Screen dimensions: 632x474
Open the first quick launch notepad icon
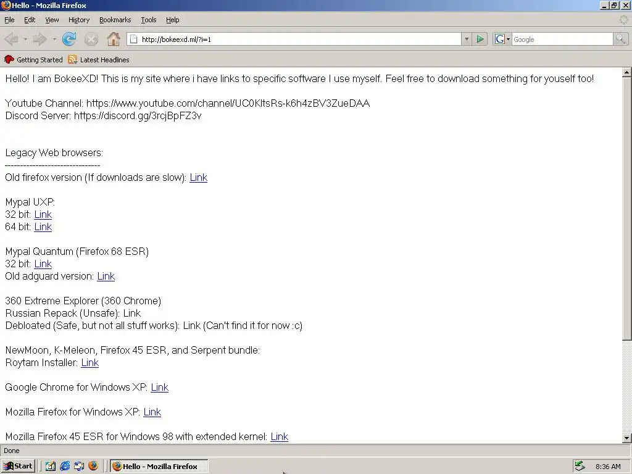(x=51, y=466)
